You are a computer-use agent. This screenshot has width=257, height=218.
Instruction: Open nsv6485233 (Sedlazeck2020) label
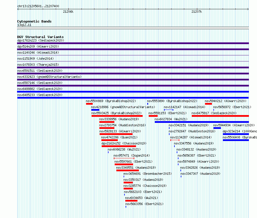40,95
